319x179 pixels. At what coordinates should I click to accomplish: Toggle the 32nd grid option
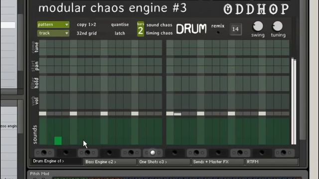click(86, 33)
